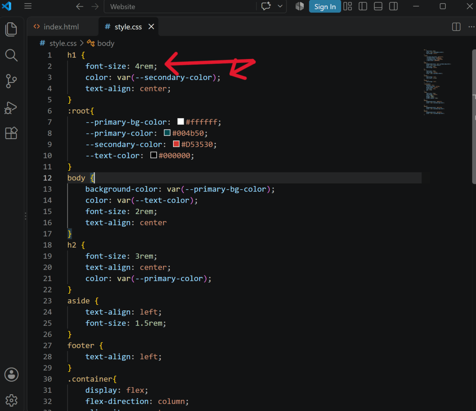The image size is (476, 411).
Task: Click font-size: 2rem in body rule
Action: coord(121,211)
